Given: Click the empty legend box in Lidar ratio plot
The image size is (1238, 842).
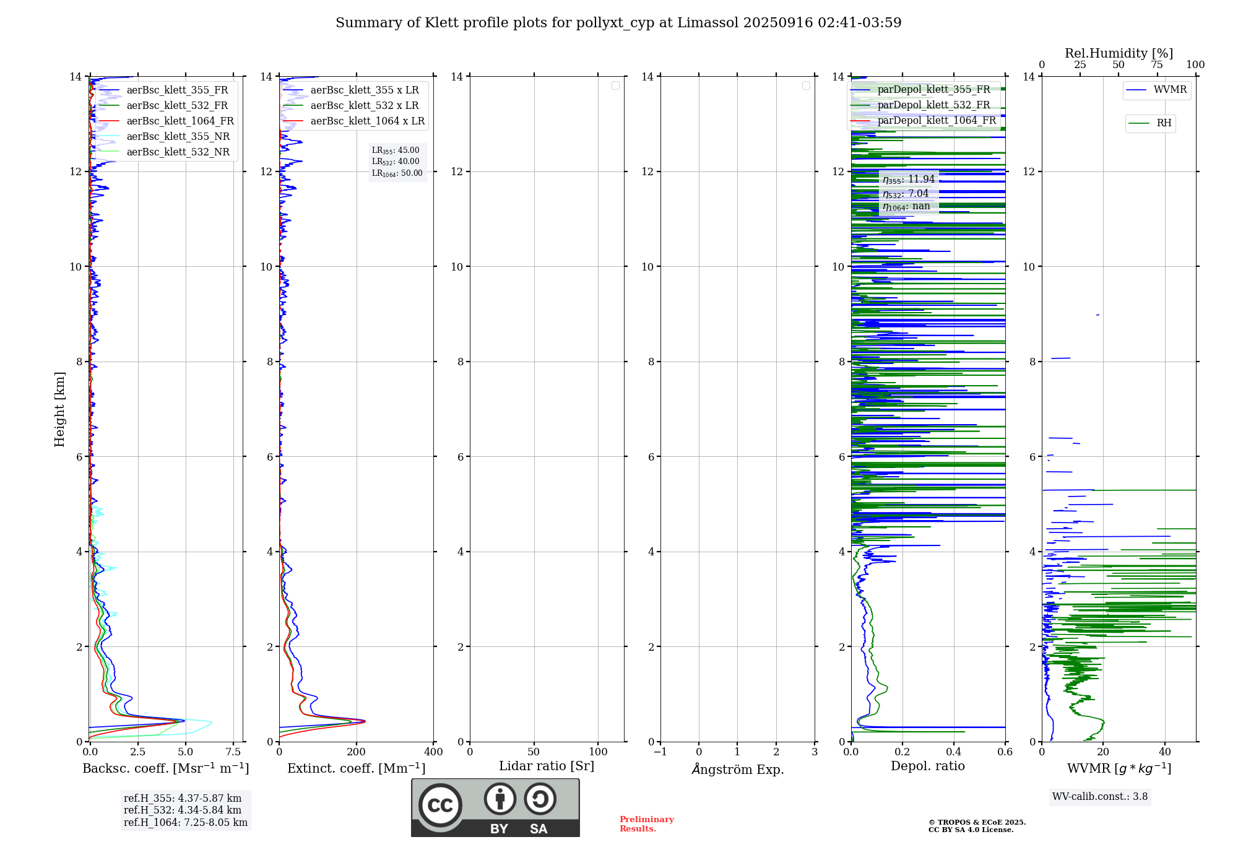Looking at the screenshot, I should point(615,85).
